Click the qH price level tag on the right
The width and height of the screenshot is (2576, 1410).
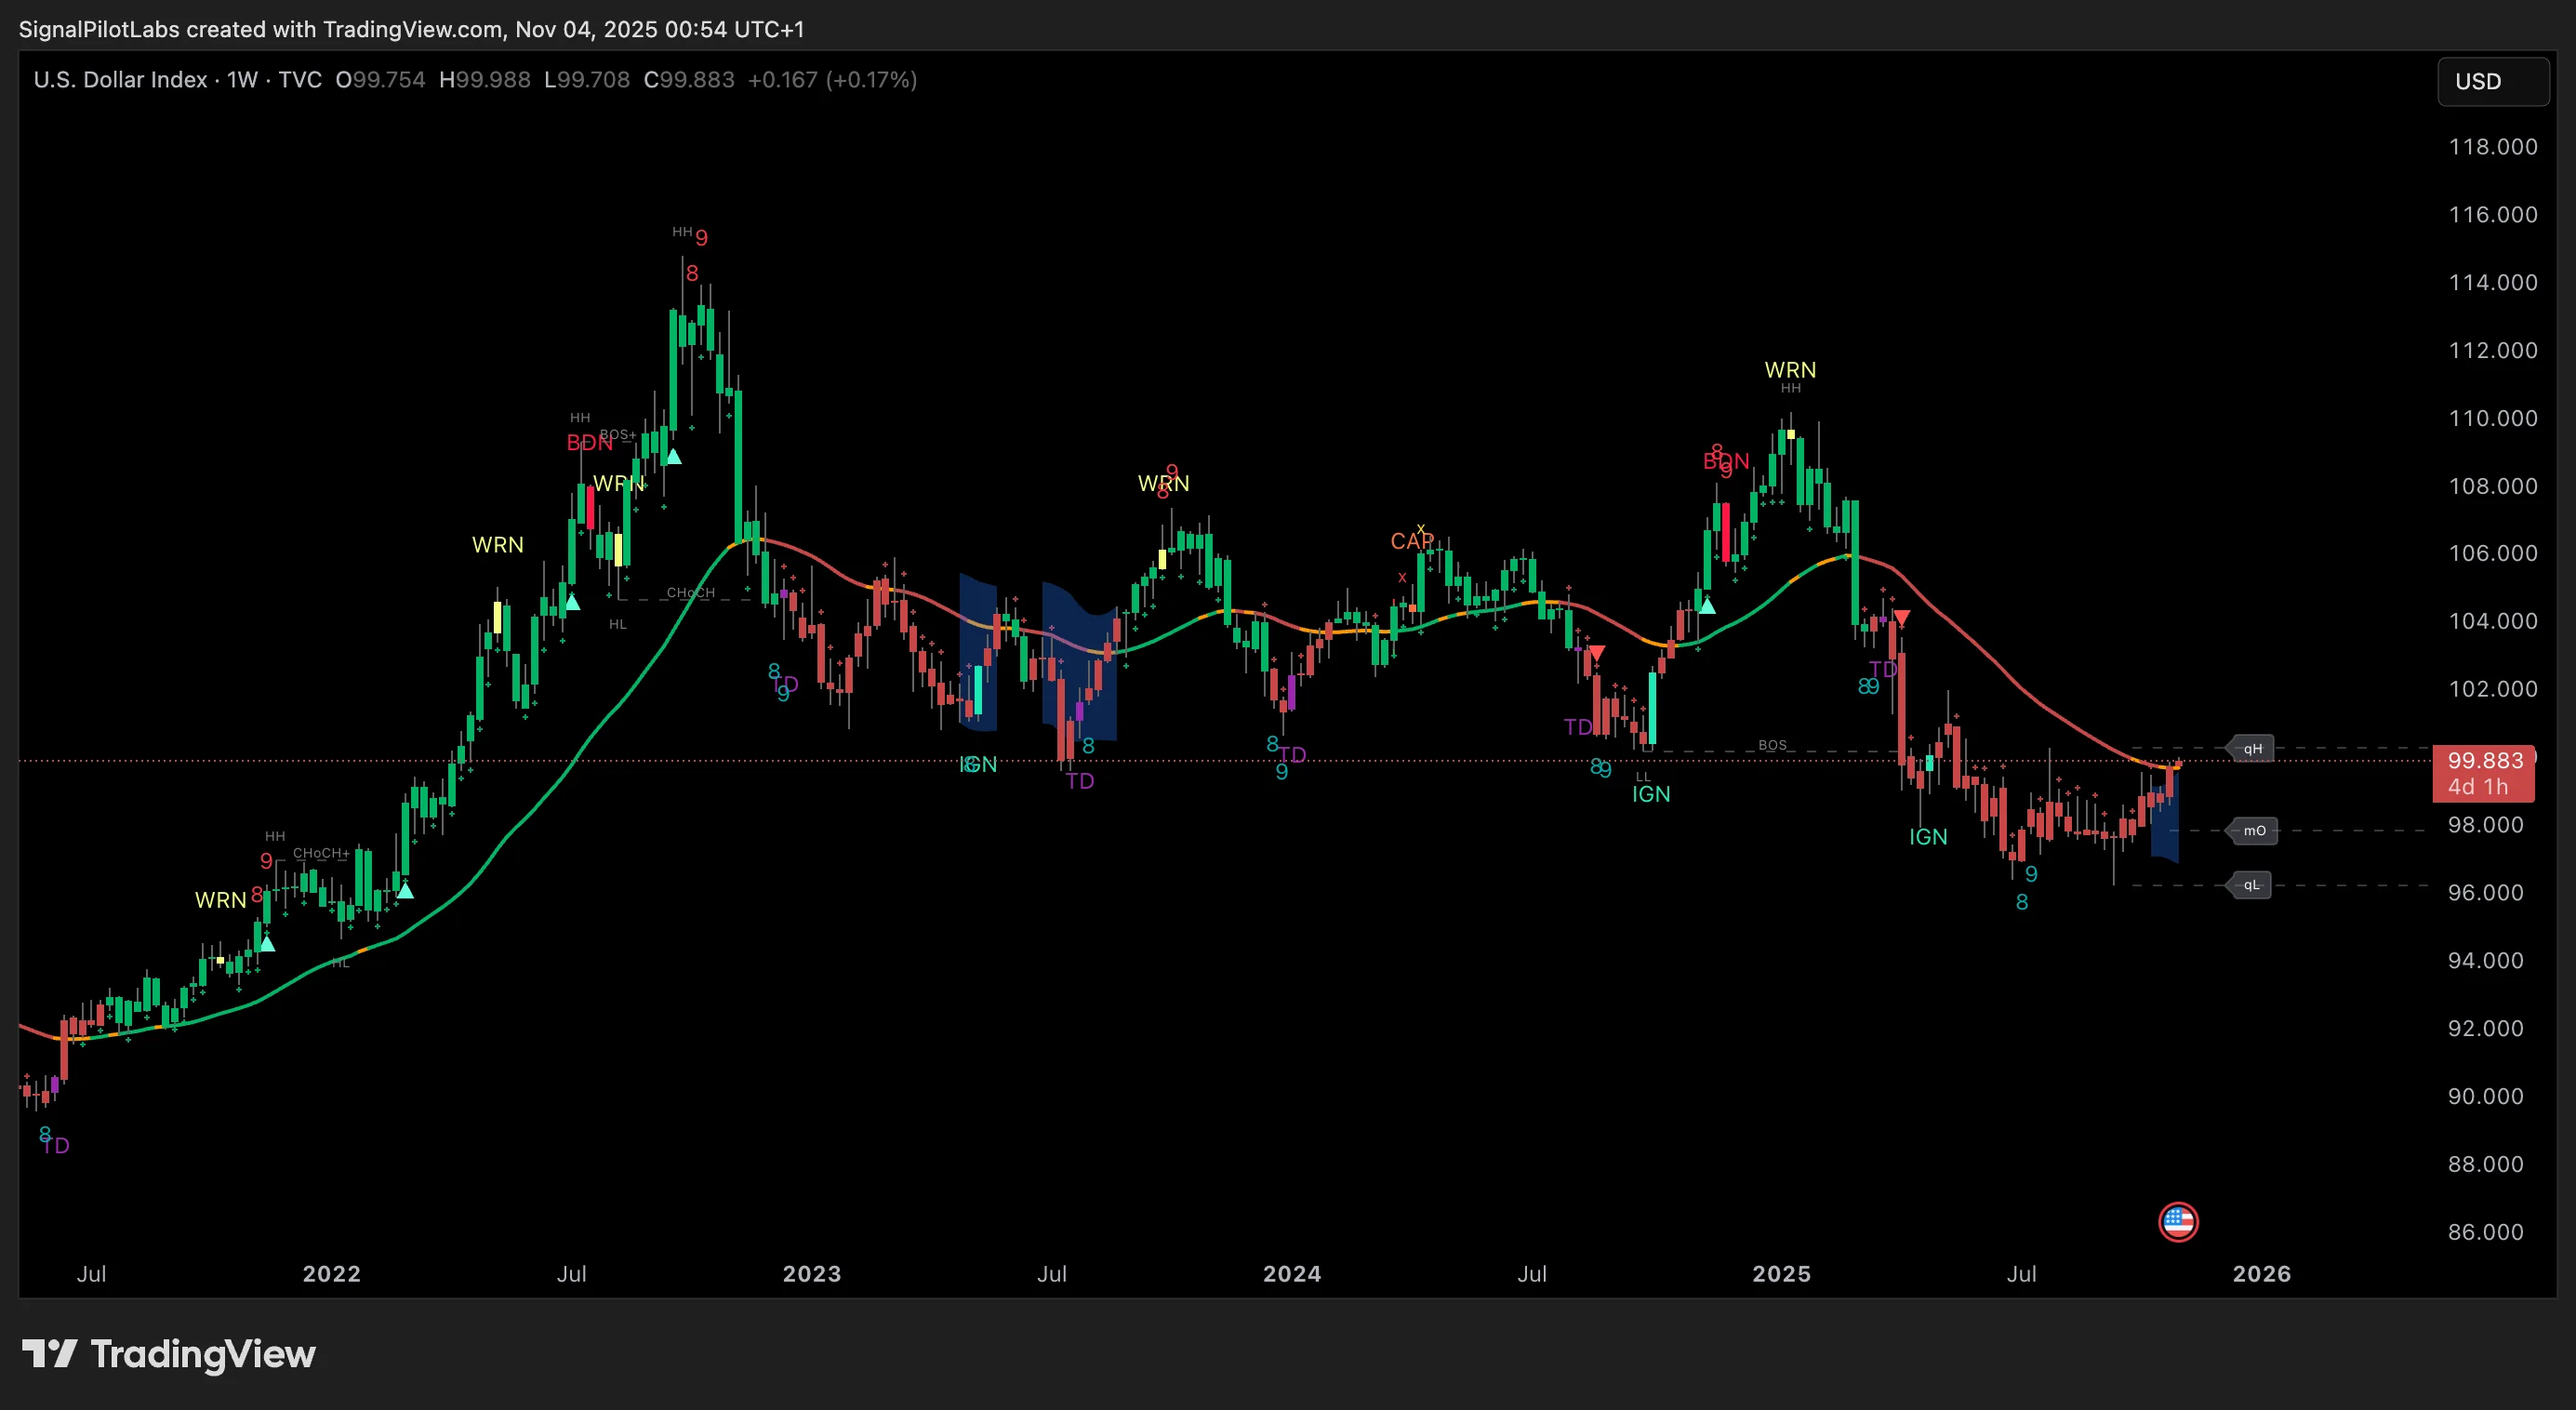[x=2251, y=748]
